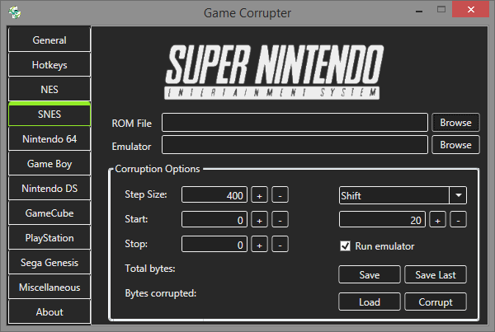Click the Bytes corrupted label
This screenshot has width=495, height=332.
click(x=161, y=293)
